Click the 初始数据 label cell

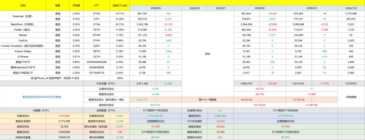(x=351, y=97)
